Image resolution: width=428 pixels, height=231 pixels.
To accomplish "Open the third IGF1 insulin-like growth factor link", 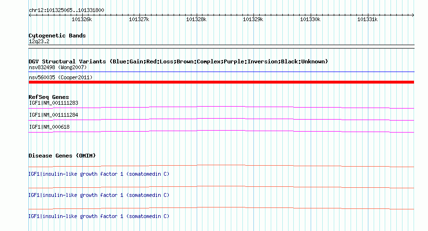I will tap(99, 216).
